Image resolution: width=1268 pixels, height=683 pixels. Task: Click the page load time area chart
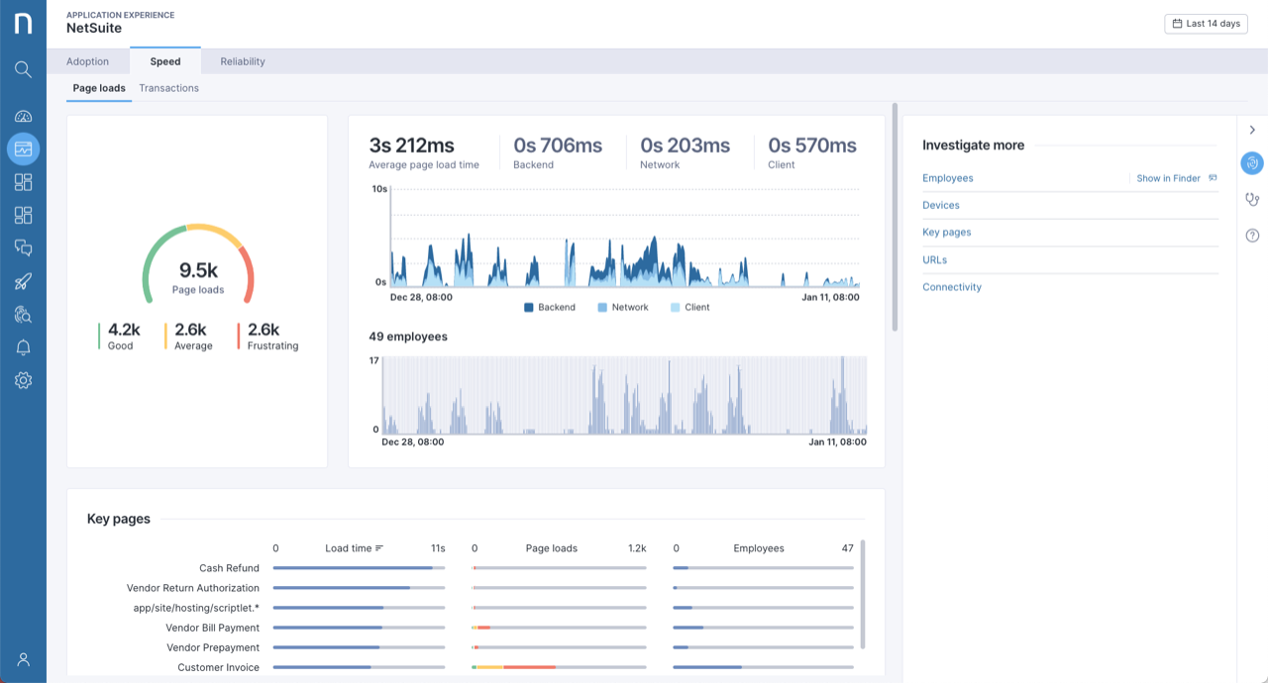(x=625, y=238)
